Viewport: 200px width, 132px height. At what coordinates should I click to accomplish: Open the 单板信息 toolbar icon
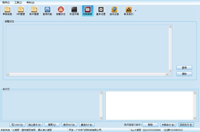(7, 11)
